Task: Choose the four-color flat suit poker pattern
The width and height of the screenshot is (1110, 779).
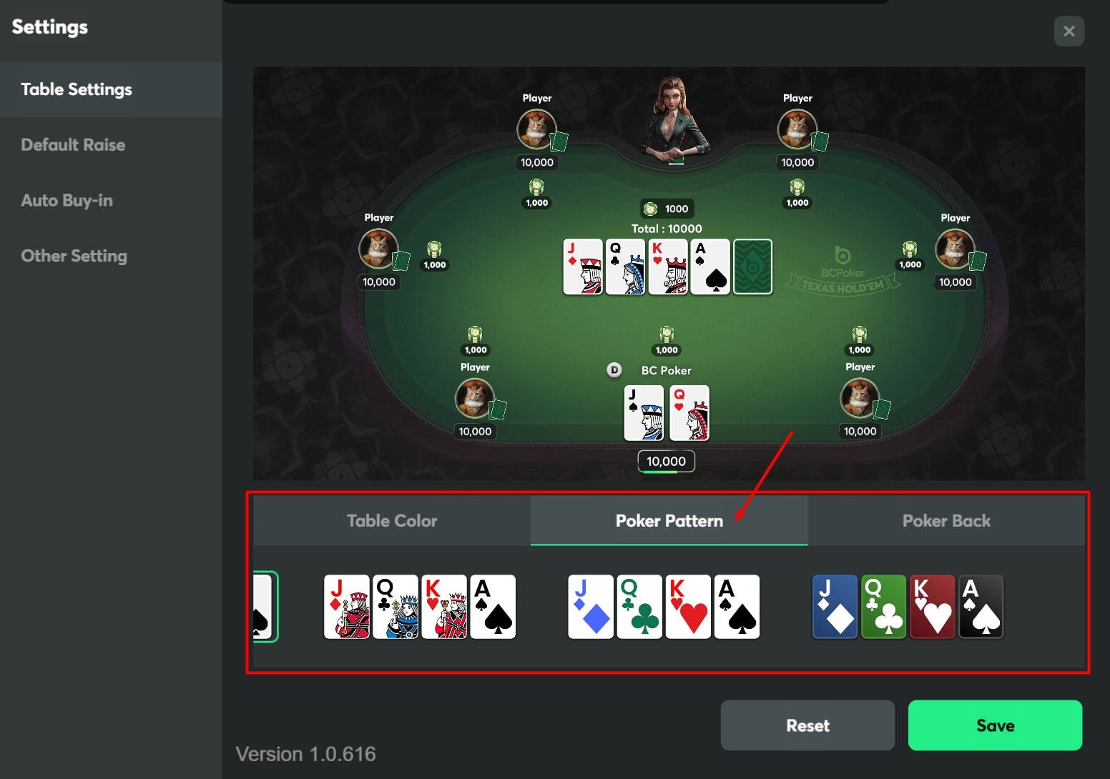Action: click(x=664, y=607)
